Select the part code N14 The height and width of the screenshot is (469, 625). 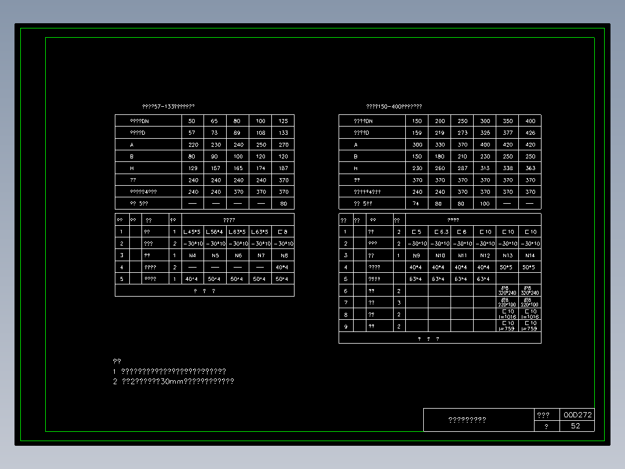coord(530,255)
